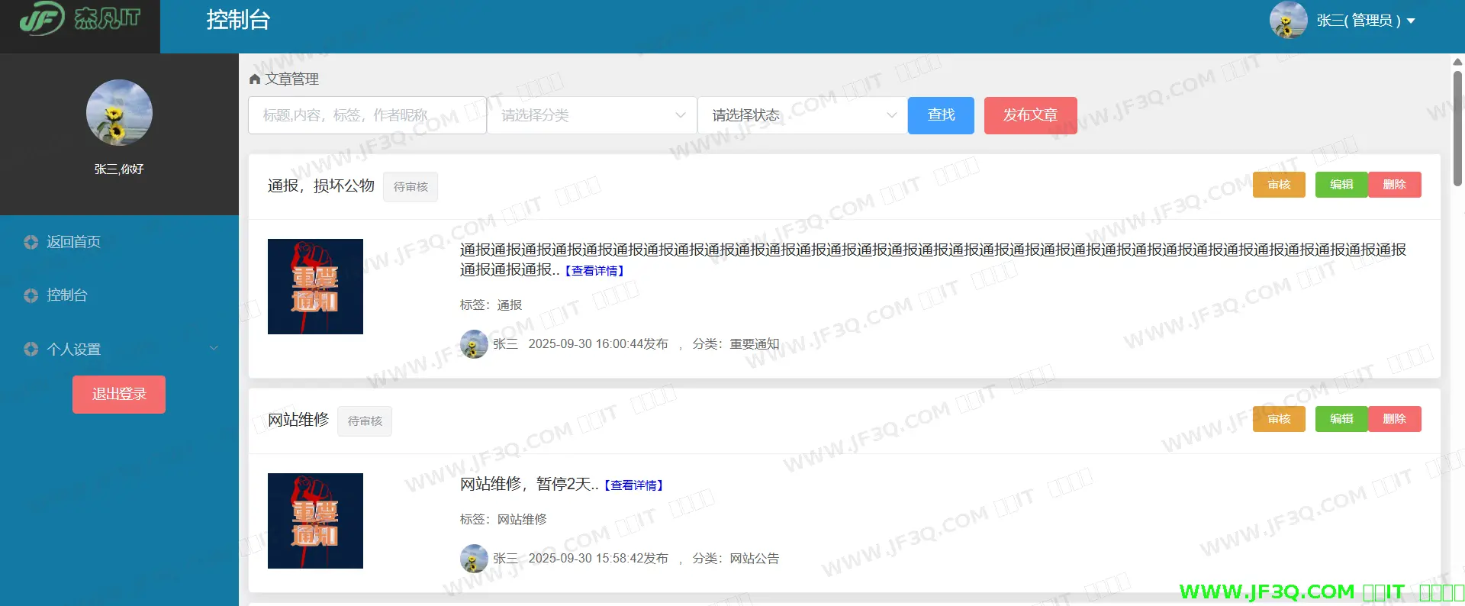Focus the 标题,内容,标签 search input field
Screen dimensions: 1465x606
tap(367, 115)
